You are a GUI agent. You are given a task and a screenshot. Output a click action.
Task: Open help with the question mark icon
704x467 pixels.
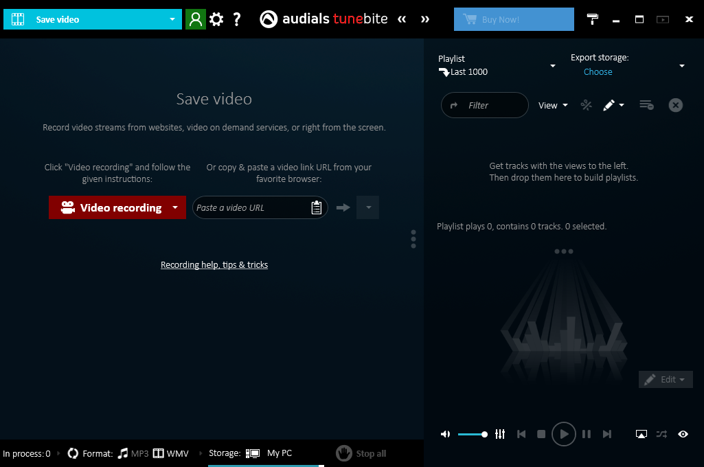pyautogui.click(x=236, y=19)
